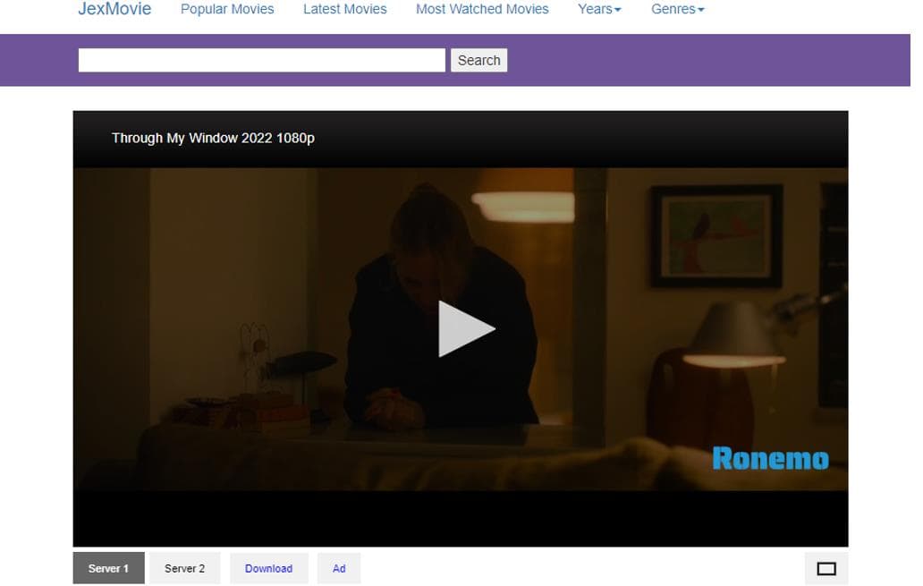Click inside the search input field
Viewport: 923px width, 586px height.
coord(261,60)
